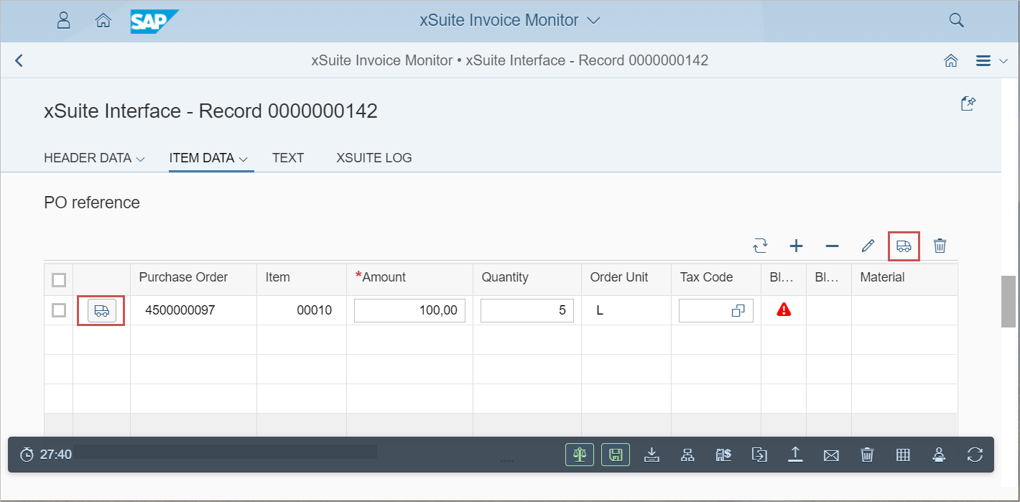Viewport: 1020px width, 502px height.
Task: Tick the select-all checkbox in the table header
Action: tap(59, 279)
